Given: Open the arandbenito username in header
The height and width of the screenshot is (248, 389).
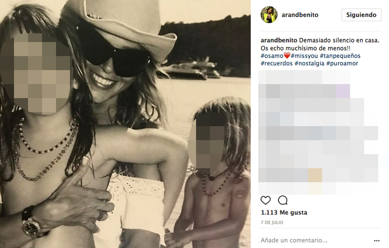Looking at the screenshot, I should (x=300, y=15).
